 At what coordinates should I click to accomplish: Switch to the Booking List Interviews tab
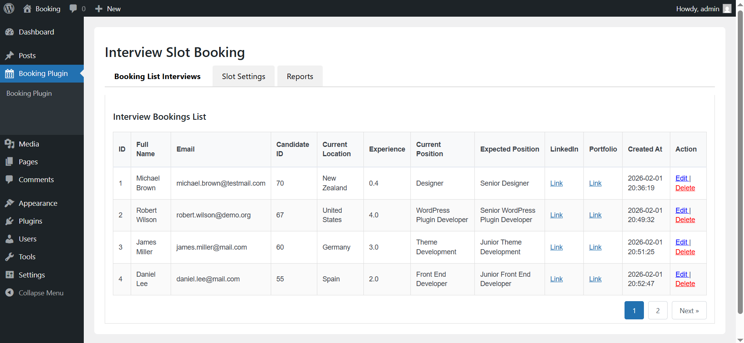pyautogui.click(x=157, y=76)
